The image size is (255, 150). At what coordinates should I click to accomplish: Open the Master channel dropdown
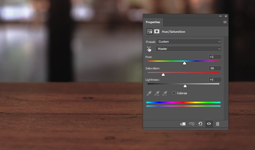[x=188, y=49]
